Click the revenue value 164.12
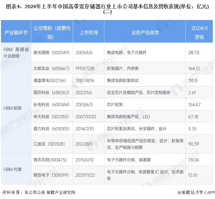 click(x=194, y=68)
